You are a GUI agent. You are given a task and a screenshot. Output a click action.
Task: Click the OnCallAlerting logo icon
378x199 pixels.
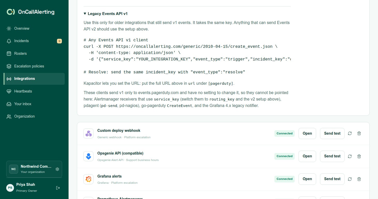[11, 12]
